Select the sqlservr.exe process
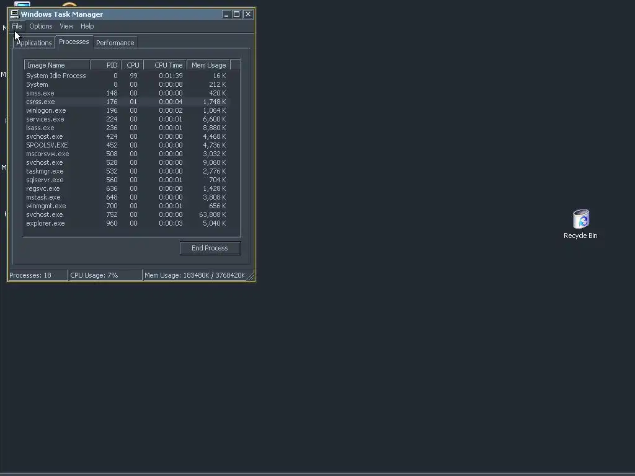Viewport: 635px width, 476px height. pos(127,180)
